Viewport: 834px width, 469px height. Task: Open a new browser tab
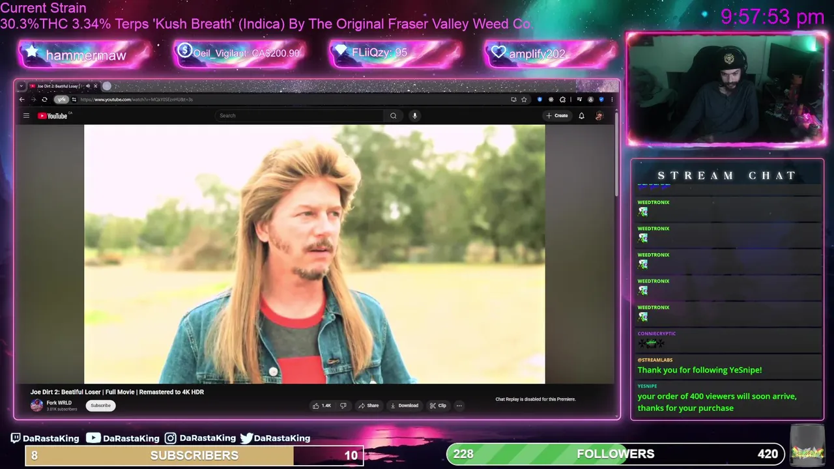click(x=107, y=86)
